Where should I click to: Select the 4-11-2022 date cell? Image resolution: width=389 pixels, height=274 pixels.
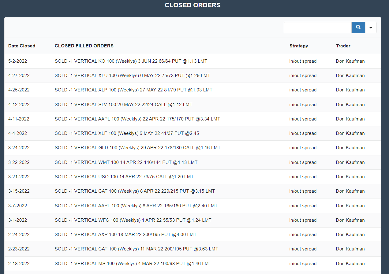[19, 119]
